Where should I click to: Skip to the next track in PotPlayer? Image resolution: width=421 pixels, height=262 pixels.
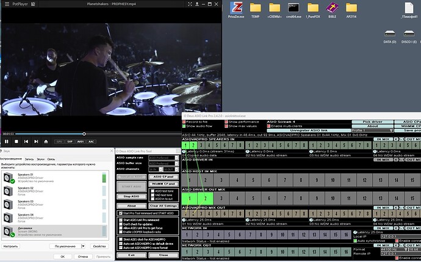[x=36, y=141]
